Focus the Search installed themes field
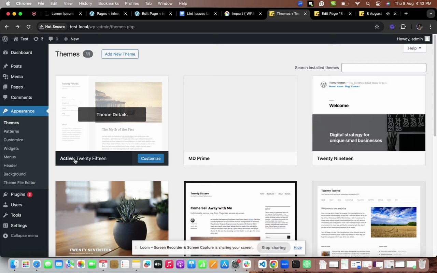Image resolution: width=437 pixels, height=273 pixels. pos(384,68)
